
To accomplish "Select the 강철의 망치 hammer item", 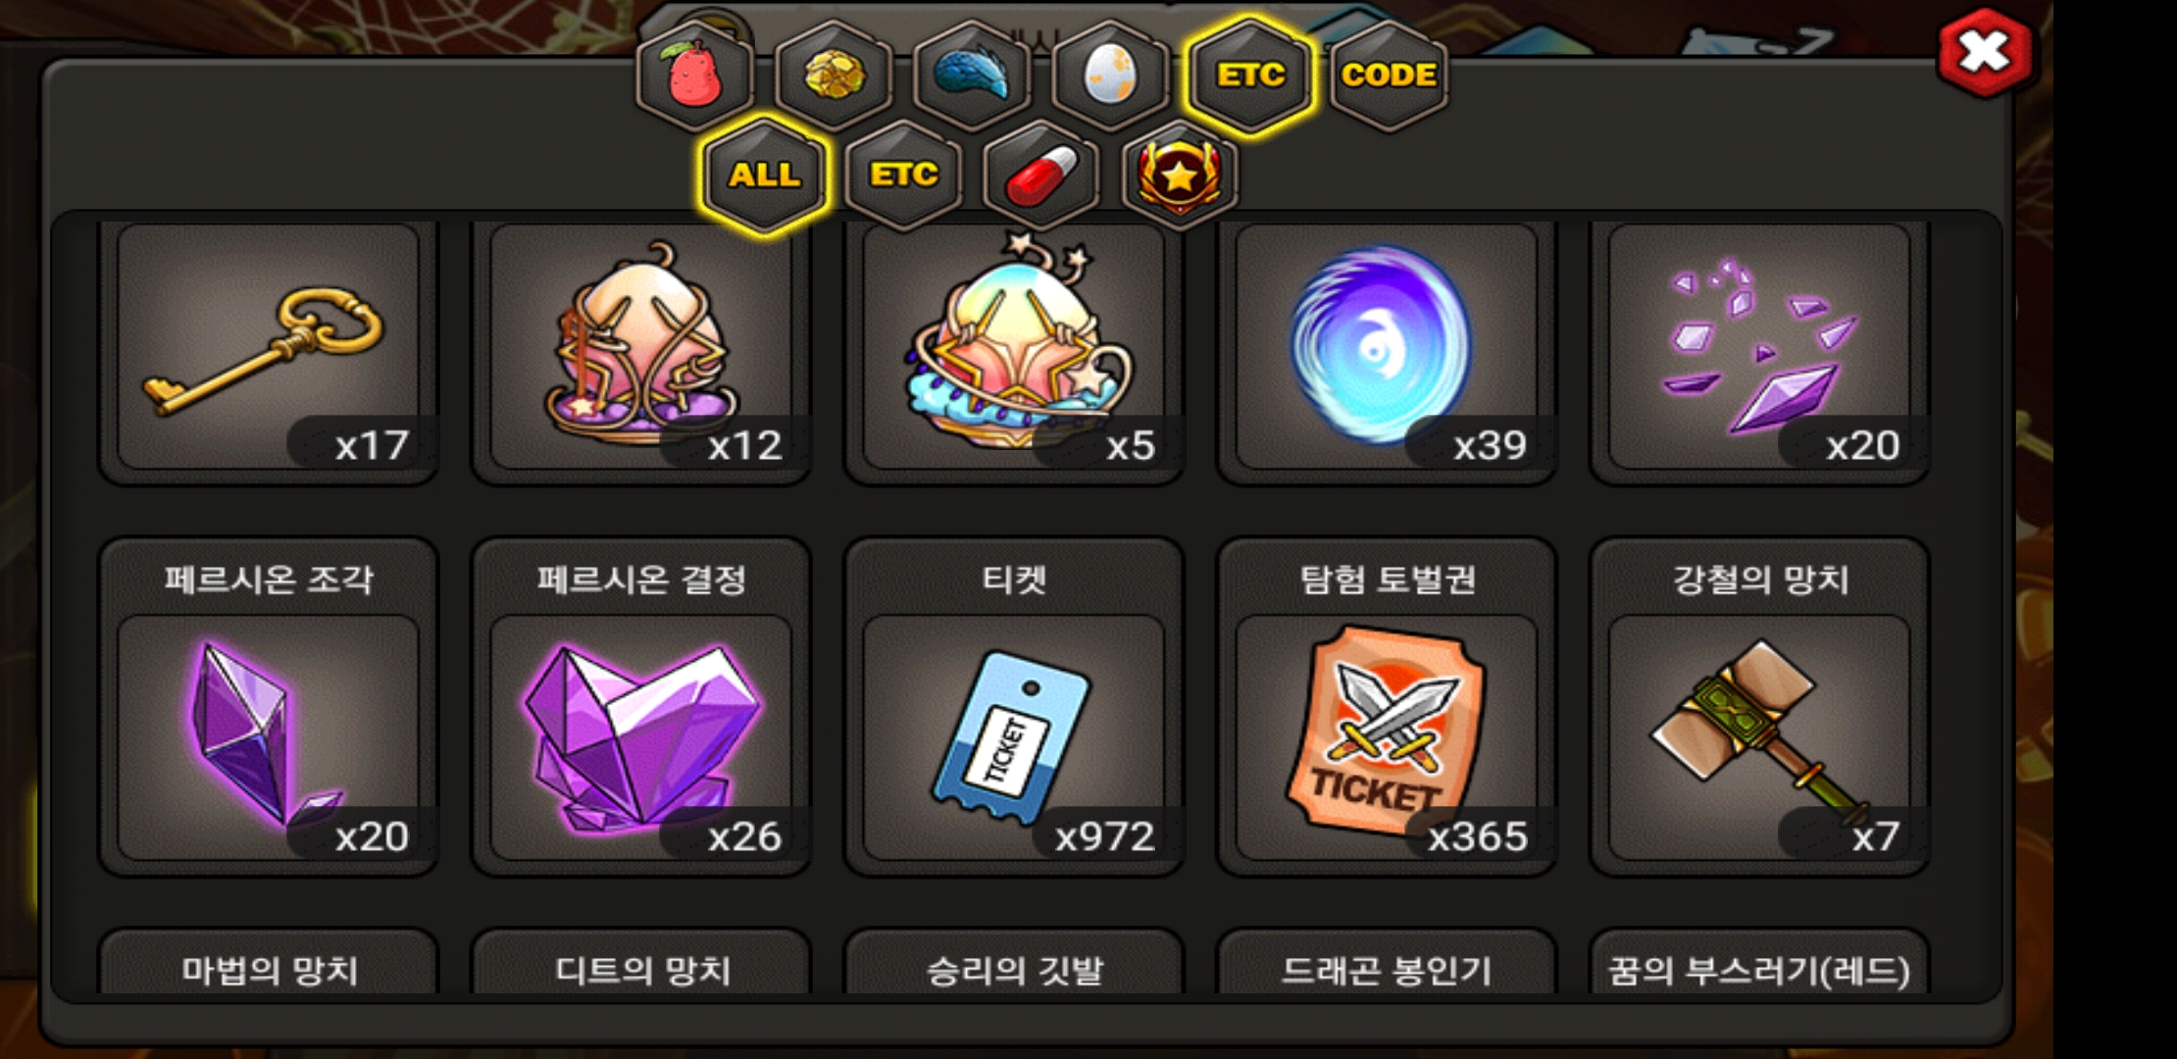I will pyautogui.click(x=1759, y=707).
